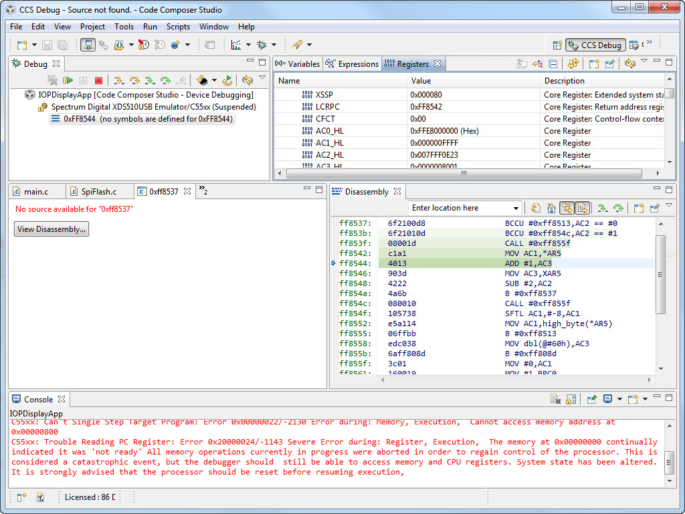
Task: Close the Registers tab
Action: pyautogui.click(x=437, y=63)
